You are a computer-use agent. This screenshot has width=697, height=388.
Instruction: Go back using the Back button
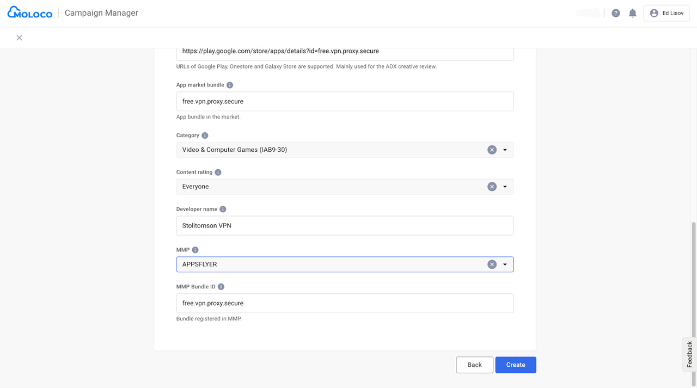[474, 365]
